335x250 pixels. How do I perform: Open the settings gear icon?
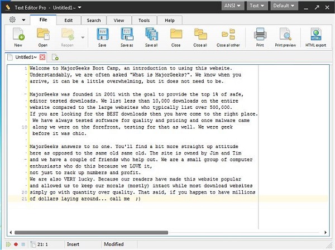coord(12,20)
